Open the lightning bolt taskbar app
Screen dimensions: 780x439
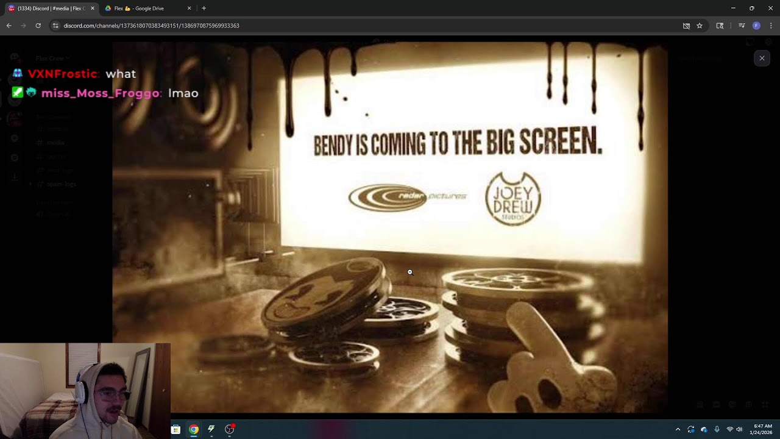coord(211,429)
